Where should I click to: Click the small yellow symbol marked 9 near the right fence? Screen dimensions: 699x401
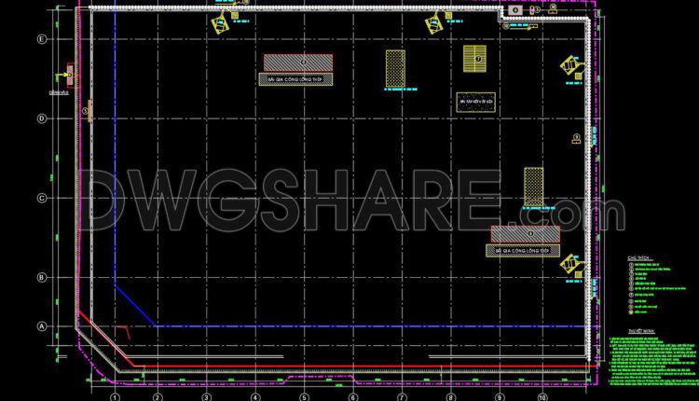pyautogui.click(x=576, y=139)
